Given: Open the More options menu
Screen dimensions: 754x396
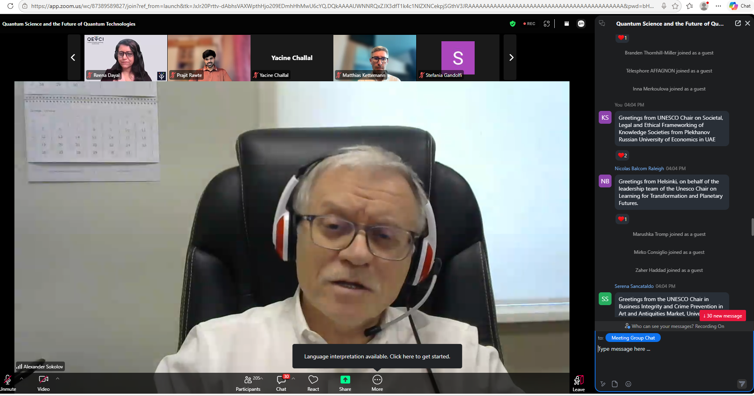Looking at the screenshot, I should coord(377,383).
